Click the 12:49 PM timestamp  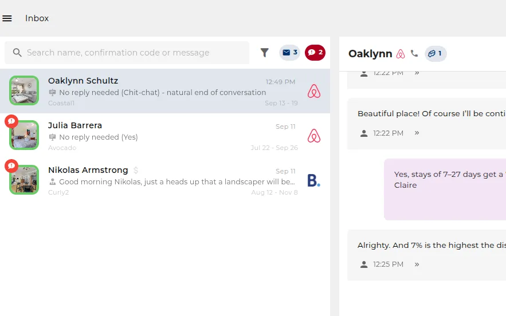pos(280,82)
